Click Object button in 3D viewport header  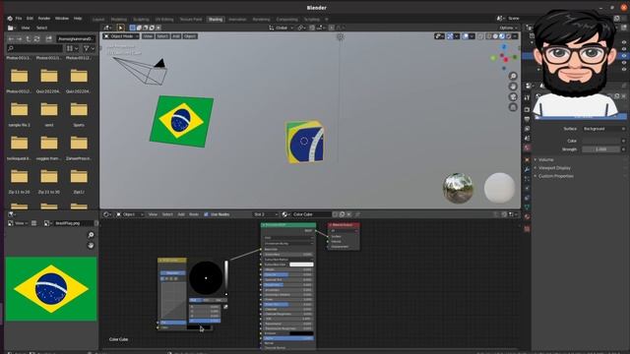(190, 36)
